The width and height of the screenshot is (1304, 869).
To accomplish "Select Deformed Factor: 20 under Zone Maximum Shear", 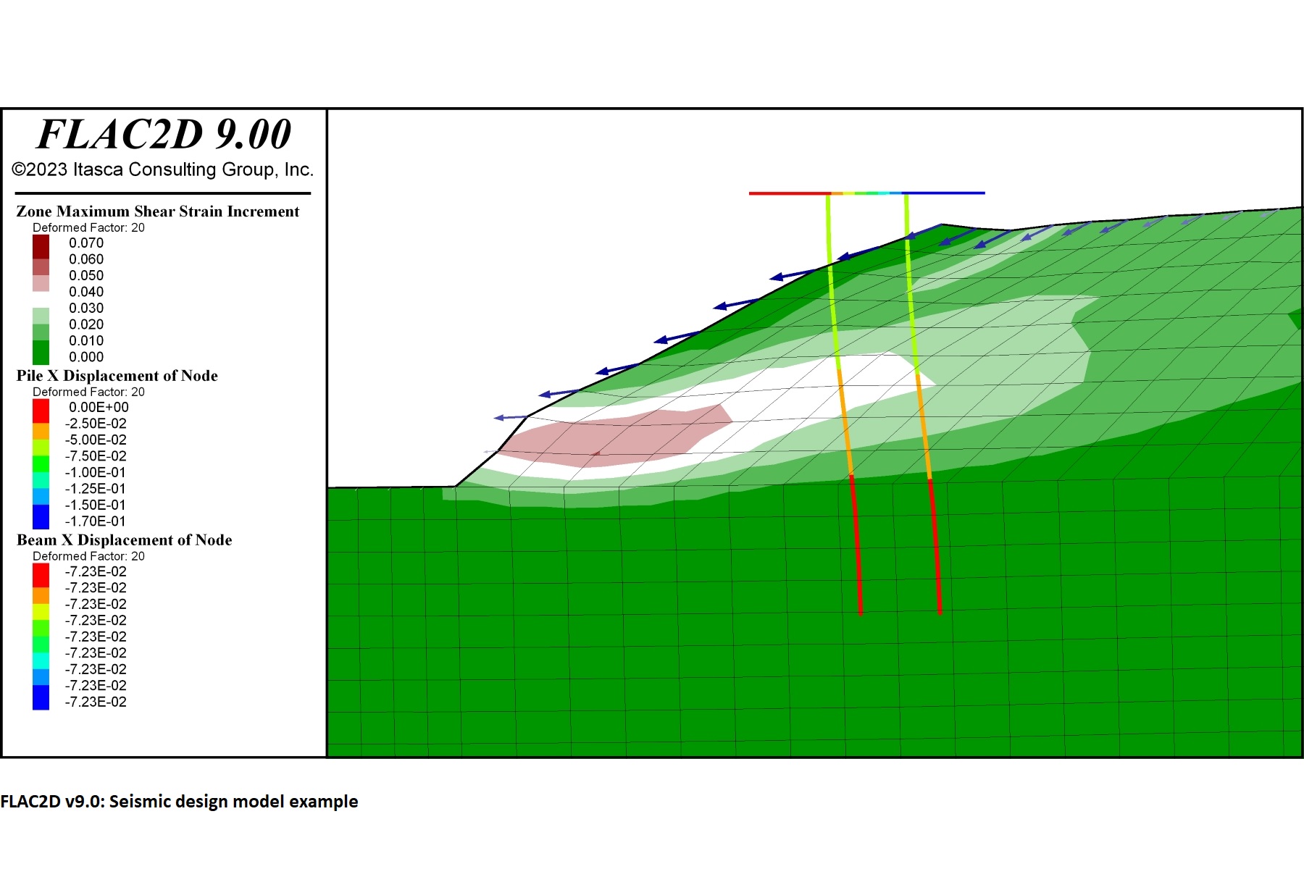I will tap(88, 227).
